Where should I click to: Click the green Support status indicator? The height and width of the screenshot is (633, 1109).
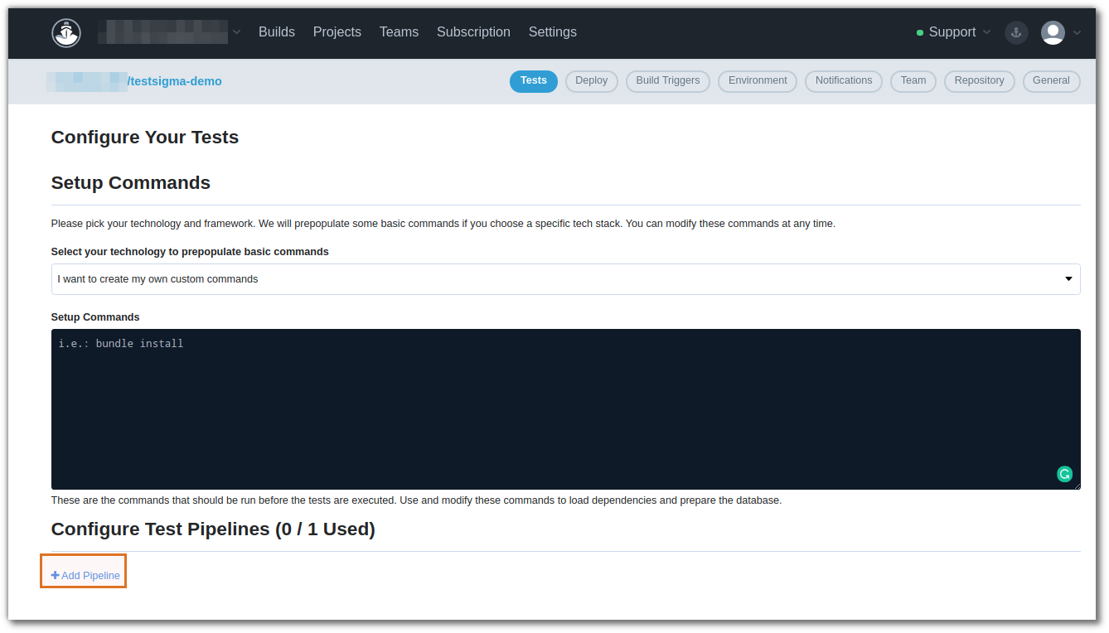[x=918, y=32]
